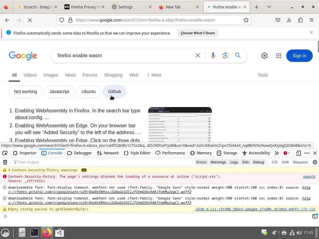Start a Google voice search
Viewport: 319px width, 239px height.
213,55
